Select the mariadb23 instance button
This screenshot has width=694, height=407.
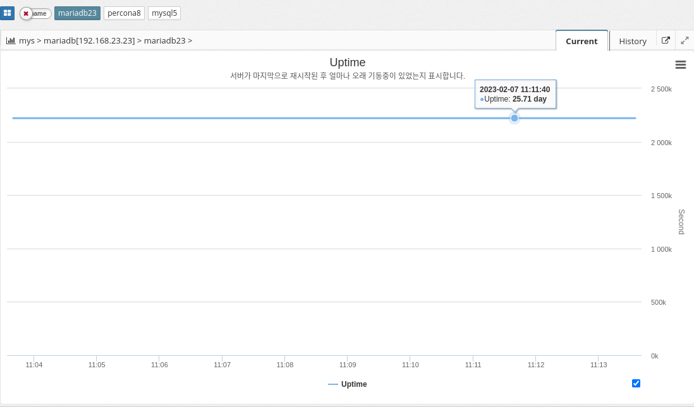(77, 13)
